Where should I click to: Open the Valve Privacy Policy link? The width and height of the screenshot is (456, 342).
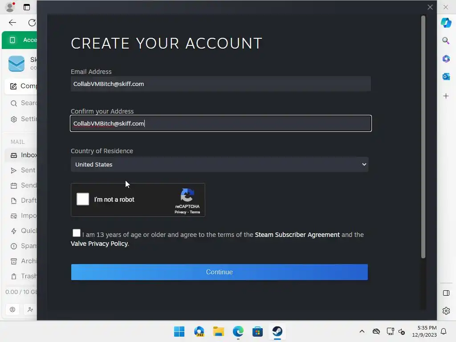point(99,244)
